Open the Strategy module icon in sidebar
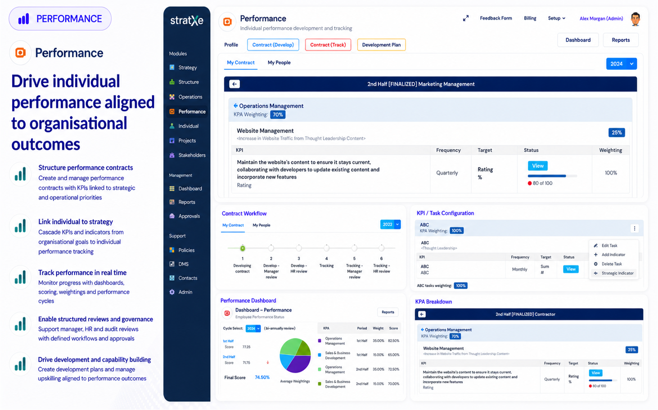This screenshot has width=658, height=410. click(172, 67)
